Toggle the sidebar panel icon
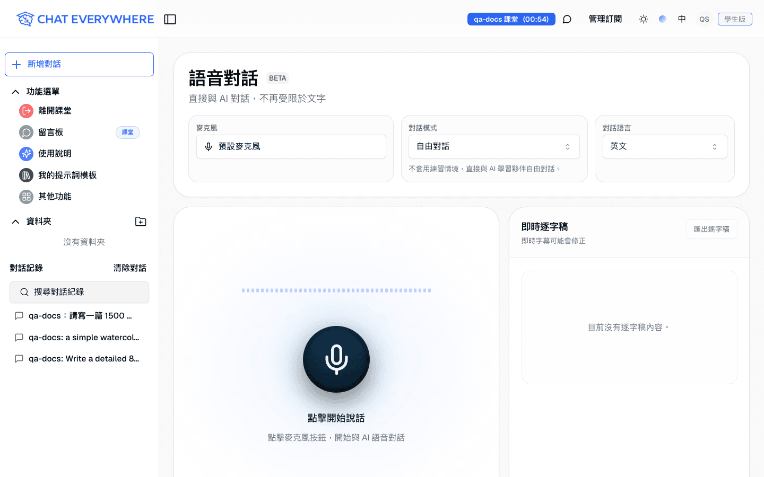 (x=170, y=20)
